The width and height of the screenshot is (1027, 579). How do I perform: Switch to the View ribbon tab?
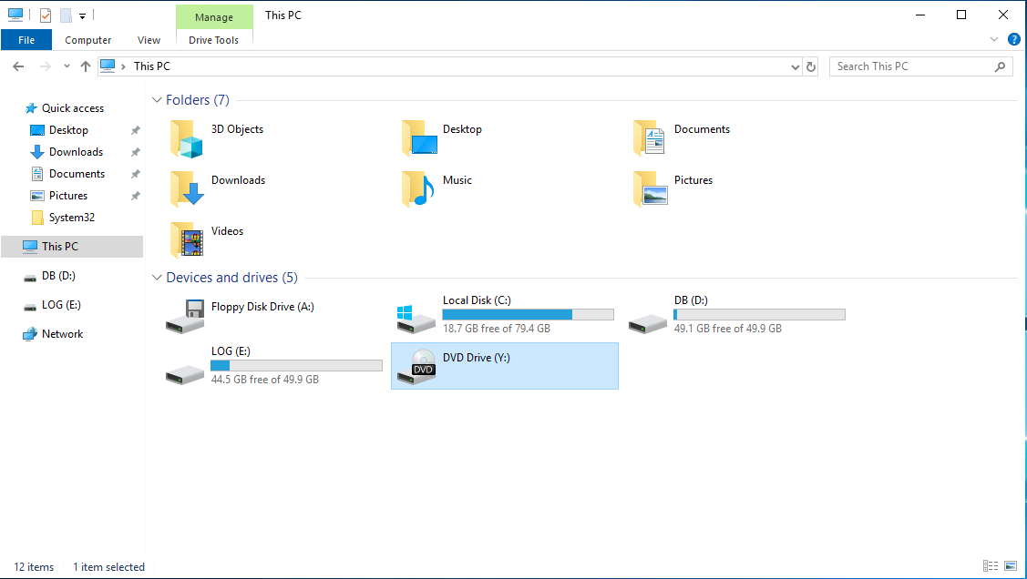click(149, 40)
